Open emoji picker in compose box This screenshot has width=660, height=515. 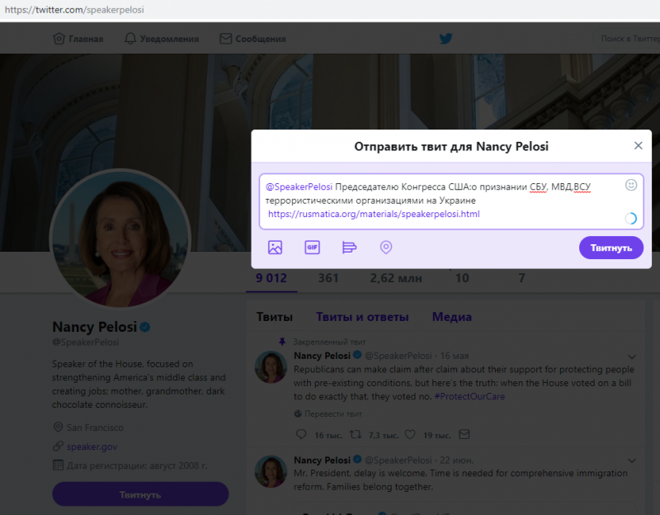[630, 185]
